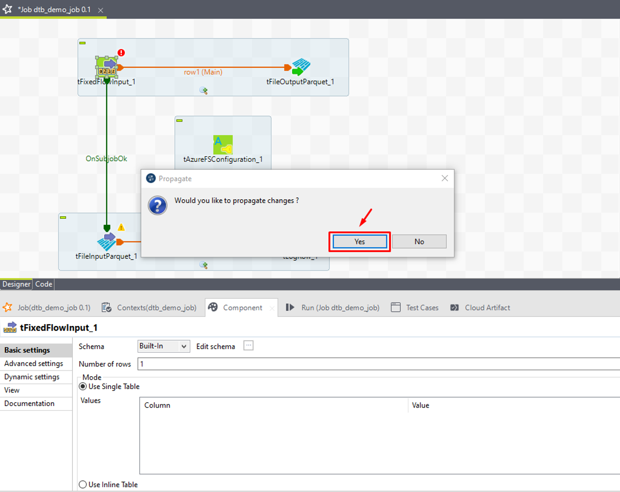Select the tFileOutputParquet_1 component icon
The image size is (620, 492).
[x=301, y=67]
